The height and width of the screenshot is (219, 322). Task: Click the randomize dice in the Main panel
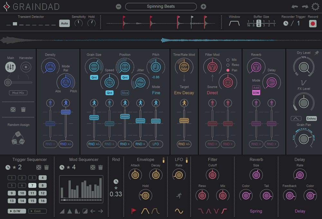(x=13, y=110)
